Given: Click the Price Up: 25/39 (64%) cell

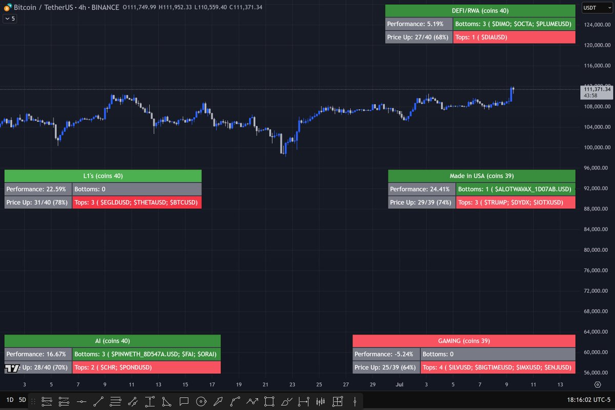Looking at the screenshot, I should [386, 367].
